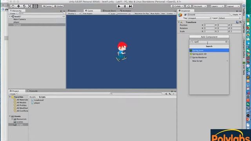
Task: Expand the Resources folder
Action: point(12,119)
